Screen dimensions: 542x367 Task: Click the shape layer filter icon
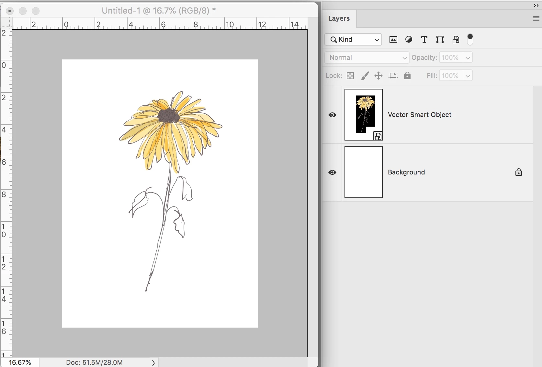(440, 40)
